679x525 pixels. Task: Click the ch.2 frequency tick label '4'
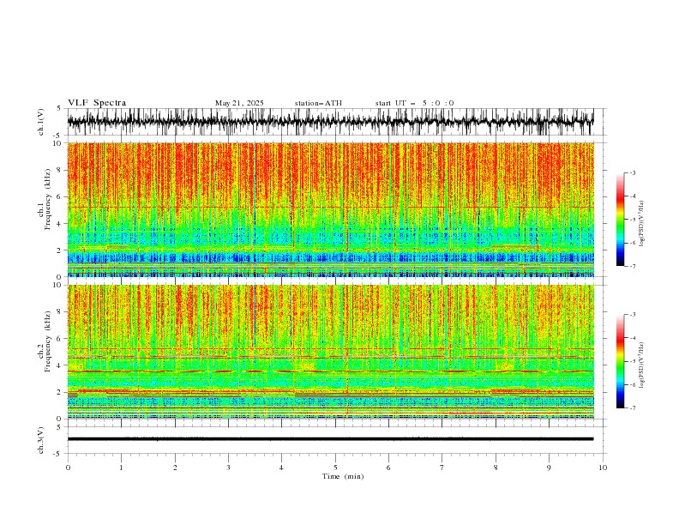61,365
